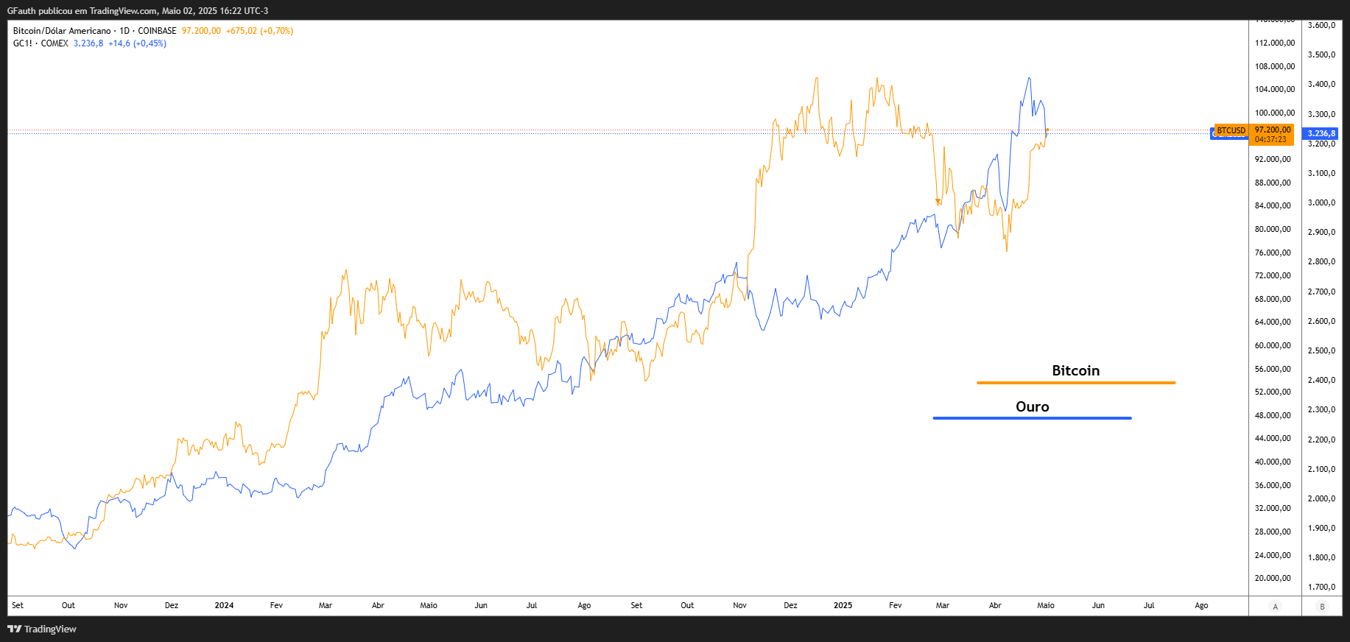Click the COMEX exchange label

pyautogui.click(x=55, y=43)
